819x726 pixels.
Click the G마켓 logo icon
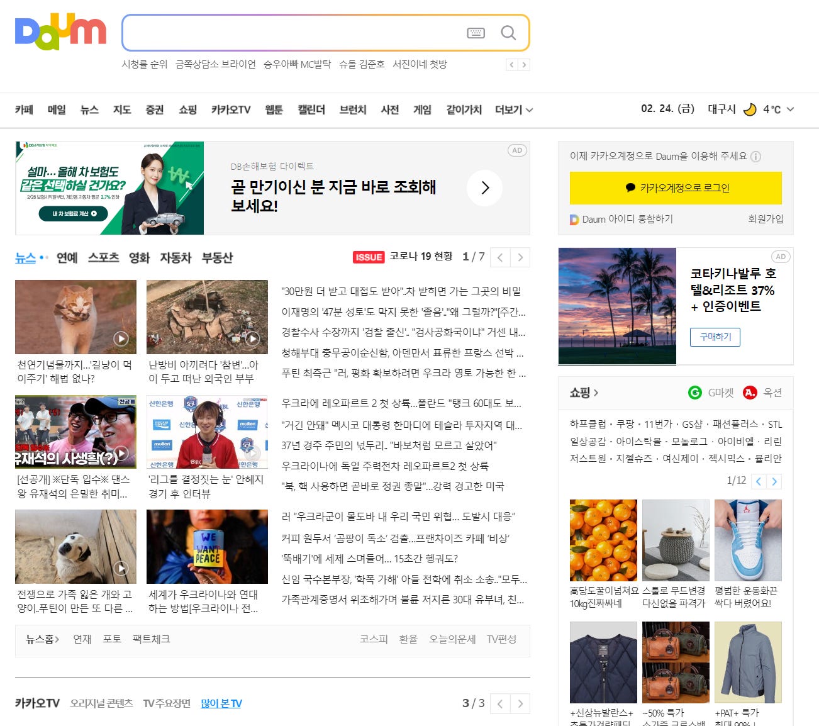coord(695,393)
